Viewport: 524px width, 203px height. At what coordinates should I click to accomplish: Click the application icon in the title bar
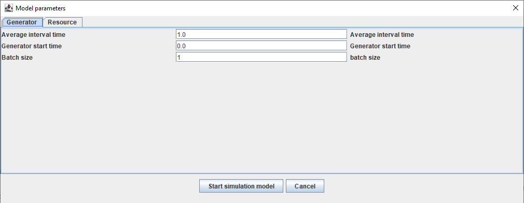click(8, 8)
